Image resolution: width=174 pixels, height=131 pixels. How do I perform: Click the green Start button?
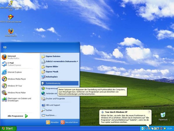[8, 128]
